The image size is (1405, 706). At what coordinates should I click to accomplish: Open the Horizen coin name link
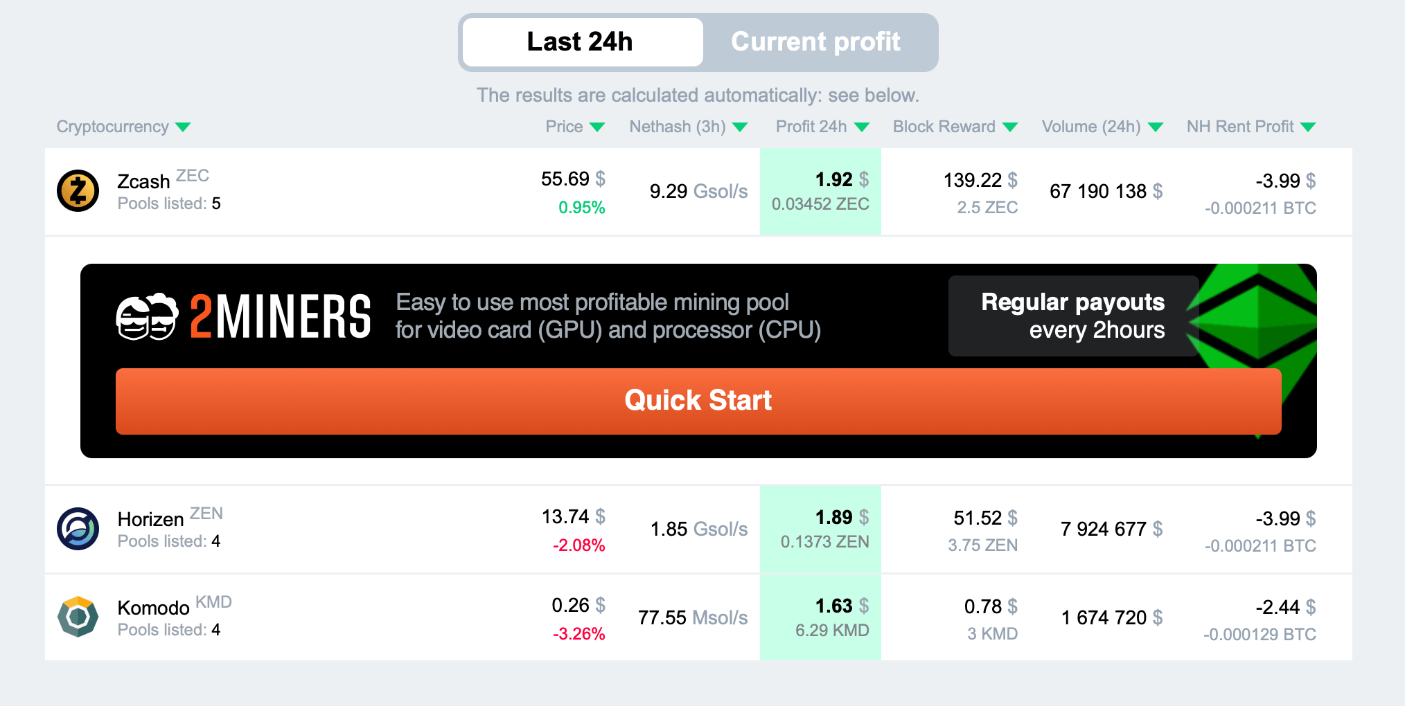point(150,520)
